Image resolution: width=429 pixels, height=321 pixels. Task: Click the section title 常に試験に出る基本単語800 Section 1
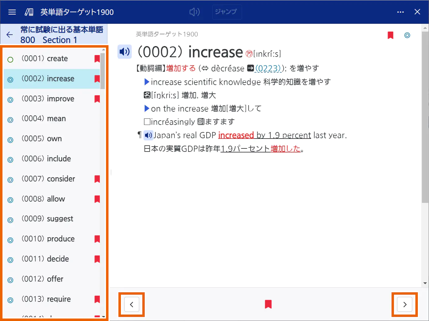point(62,35)
